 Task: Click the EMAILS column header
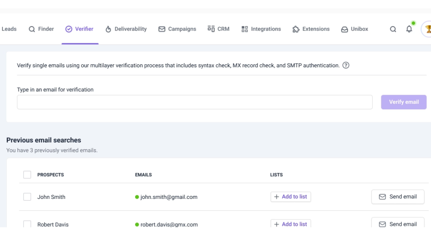(x=143, y=174)
